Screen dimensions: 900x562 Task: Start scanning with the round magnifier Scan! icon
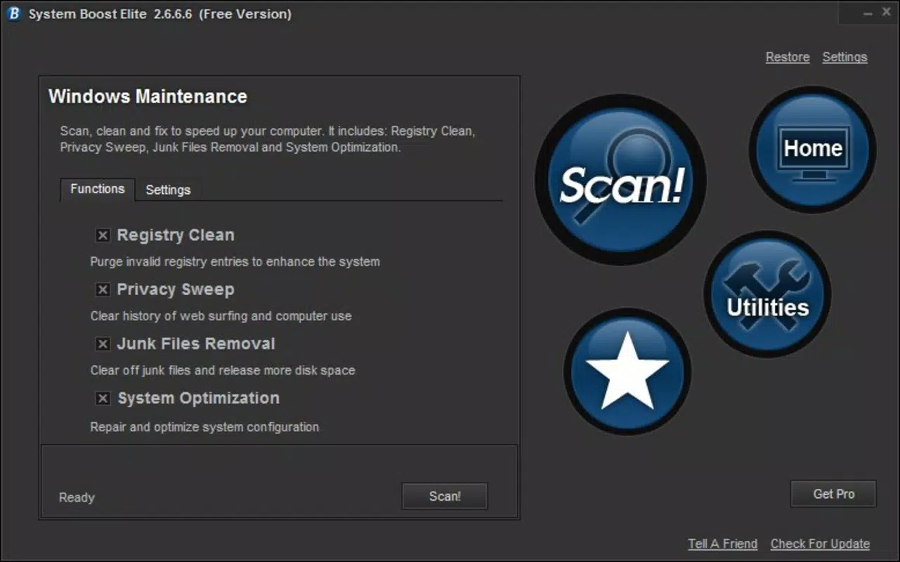pyautogui.click(x=620, y=180)
